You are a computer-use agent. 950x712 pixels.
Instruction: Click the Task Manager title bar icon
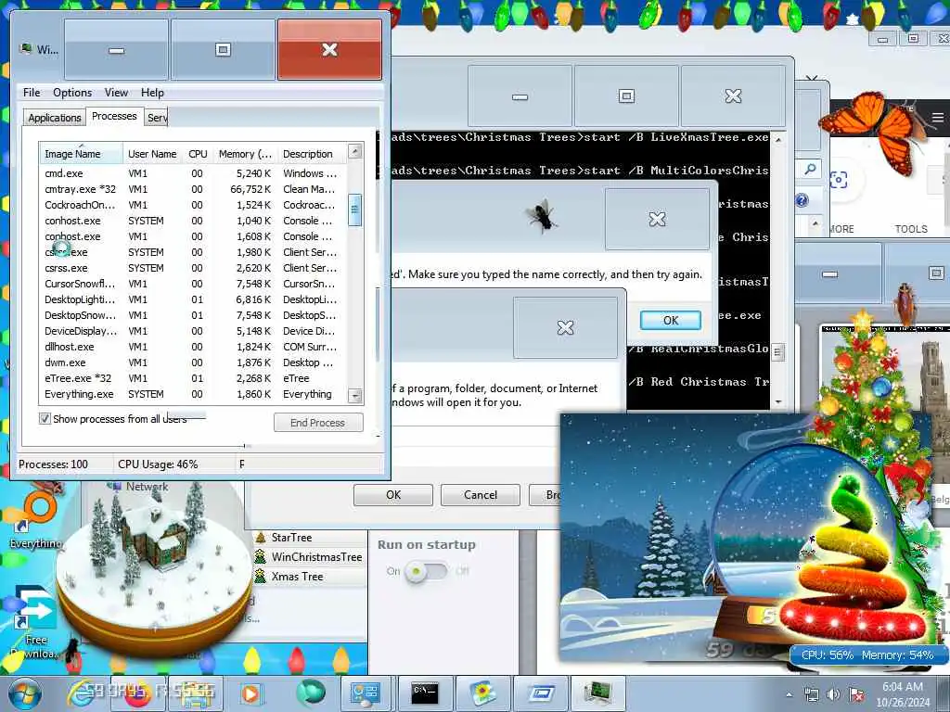[x=25, y=49]
